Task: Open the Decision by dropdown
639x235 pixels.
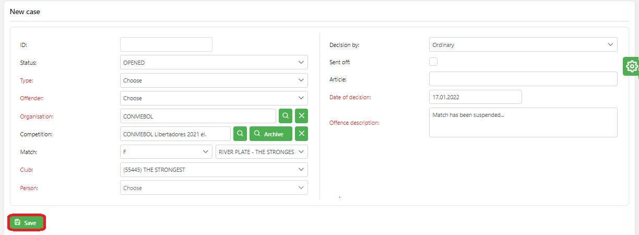Action: coord(523,45)
